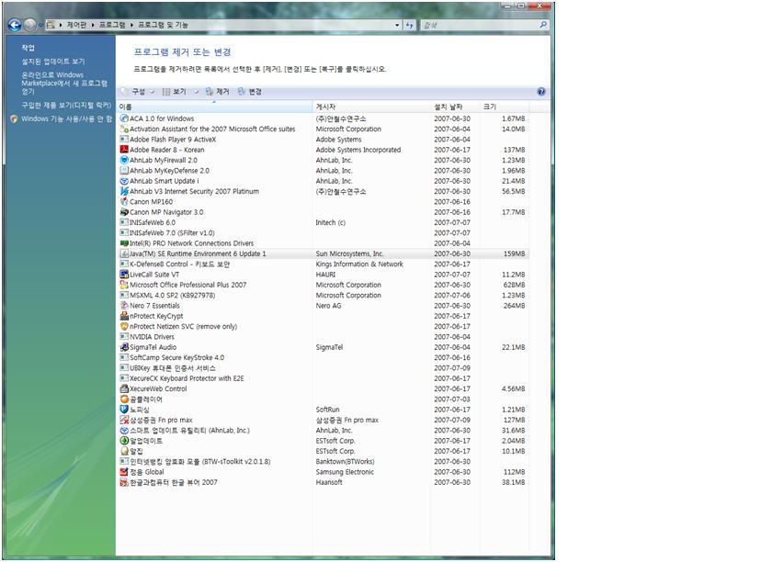
Task: Click the 알집 icon
Action: (x=124, y=451)
